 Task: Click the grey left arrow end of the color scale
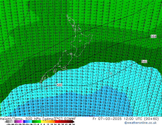(6, 122)
